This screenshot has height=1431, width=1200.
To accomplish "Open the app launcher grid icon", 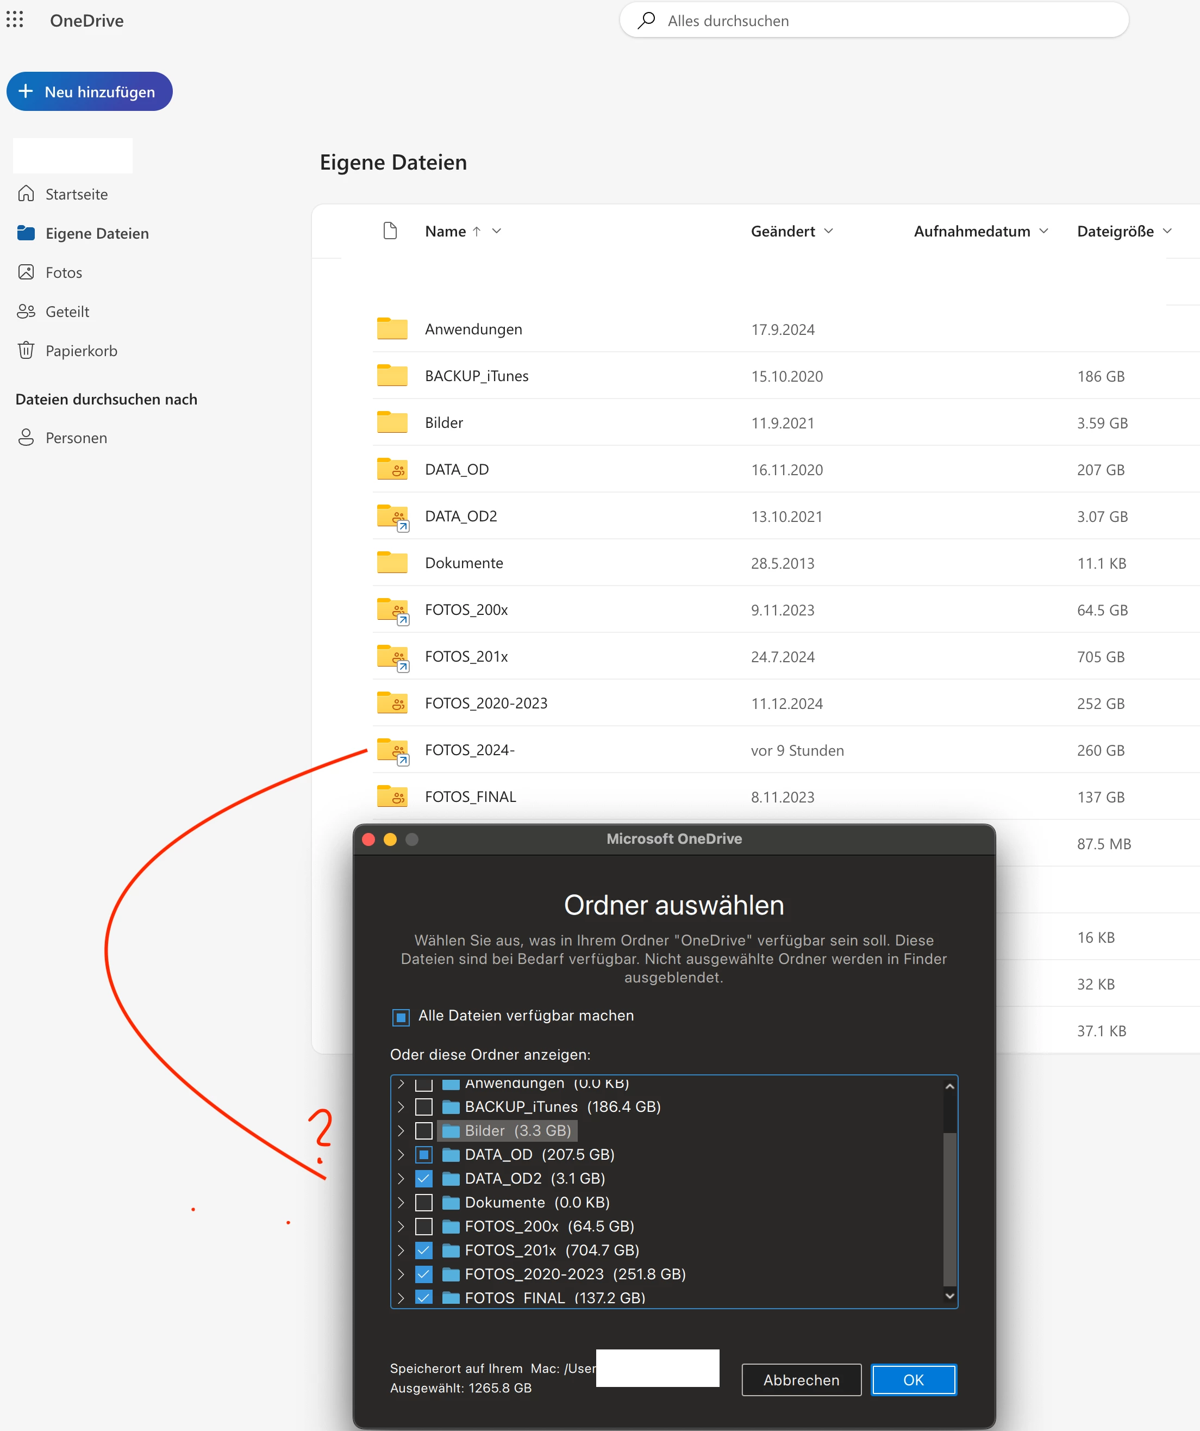I will [x=15, y=20].
